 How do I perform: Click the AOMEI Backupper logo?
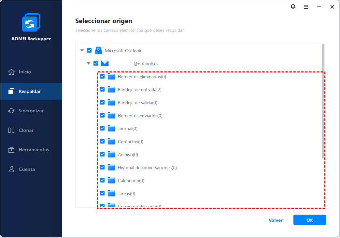pos(31,22)
